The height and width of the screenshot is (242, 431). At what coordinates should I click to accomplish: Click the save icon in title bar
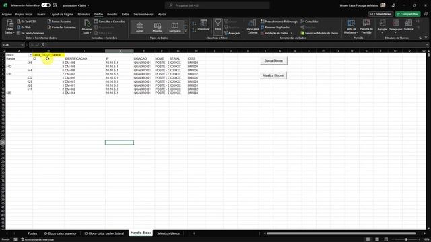55,5
